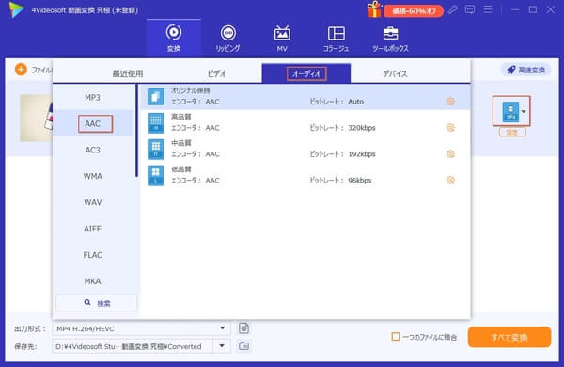Open settings gear for 中品質 preset
The image size is (564, 367).
coord(450,154)
